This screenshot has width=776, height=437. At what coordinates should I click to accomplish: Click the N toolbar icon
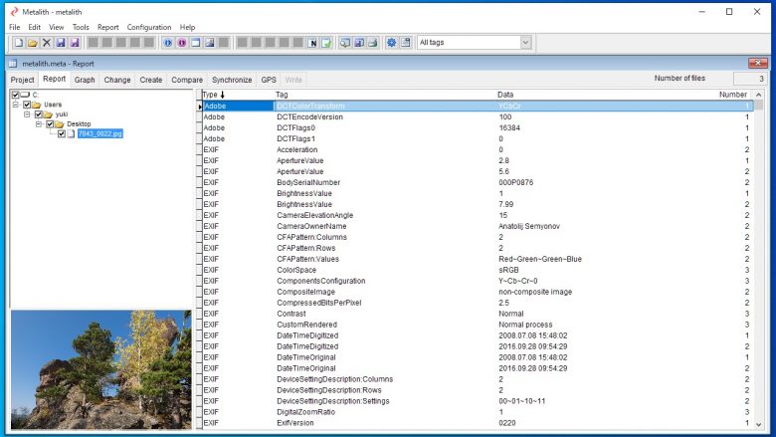(312, 43)
